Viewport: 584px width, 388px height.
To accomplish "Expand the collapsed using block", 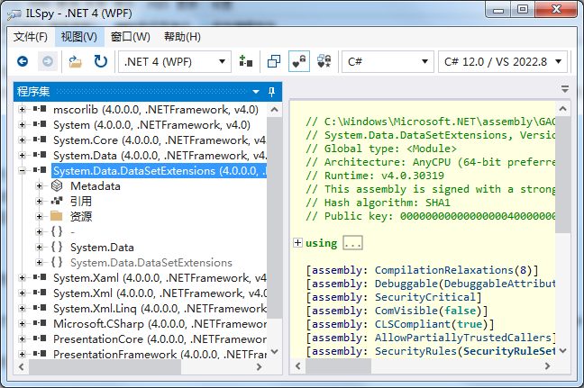I will coord(298,243).
